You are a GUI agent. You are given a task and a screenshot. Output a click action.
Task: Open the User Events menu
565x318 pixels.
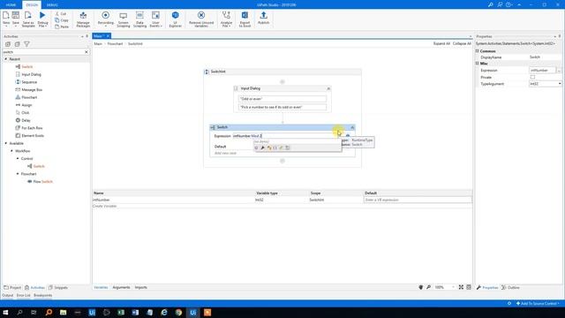155,19
